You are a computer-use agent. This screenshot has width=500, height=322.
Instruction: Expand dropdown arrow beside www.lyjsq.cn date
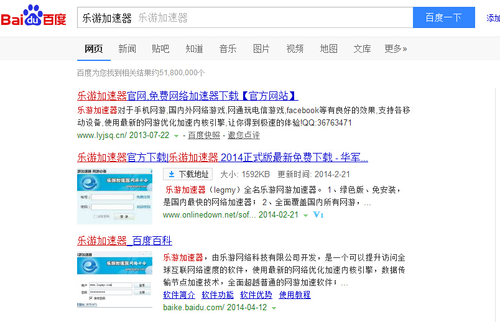(176, 136)
